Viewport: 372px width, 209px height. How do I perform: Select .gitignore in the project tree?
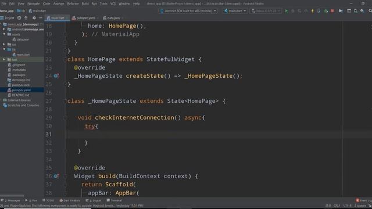(x=16, y=64)
